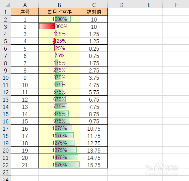Select the cell showing 875%
This screenshot has width=189, height=181.
click(x=59, y=114)
